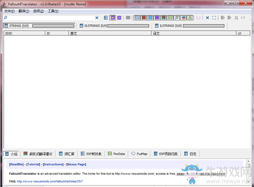Switch to the PexData tab
Image resolution: width=254 pixels, height=187 pixels.
coord(116,154)
